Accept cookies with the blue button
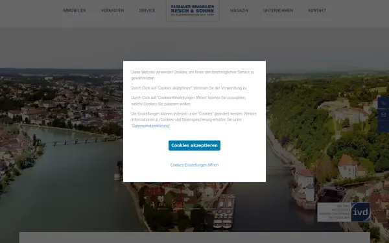Viewport: 389px width, 243px height. click(194, 146)
